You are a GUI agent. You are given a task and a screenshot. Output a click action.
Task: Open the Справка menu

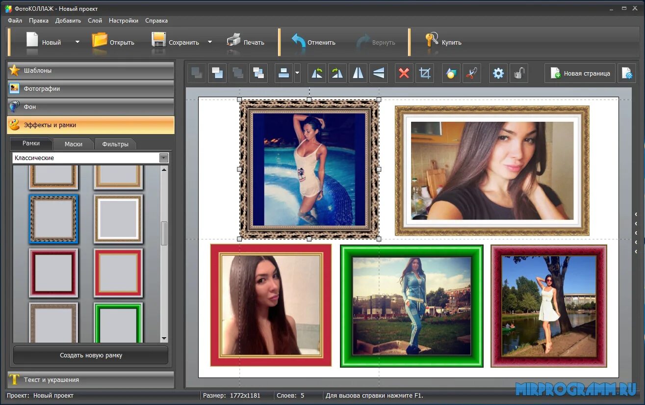[156, 21]
